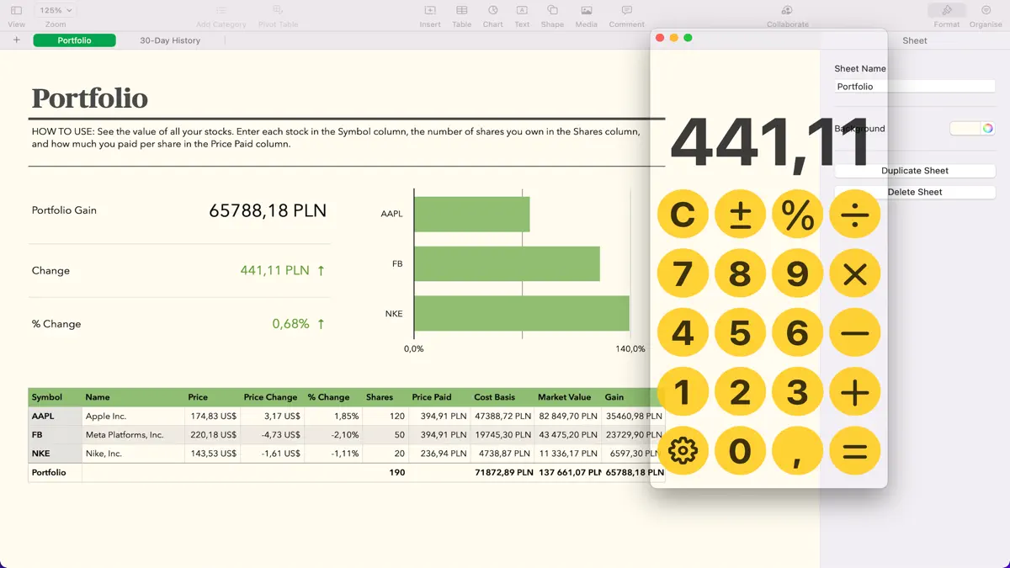Viewport: 1010px width, 568px height.
Task: Open the Format paintbrush panel
Action: 946,13
